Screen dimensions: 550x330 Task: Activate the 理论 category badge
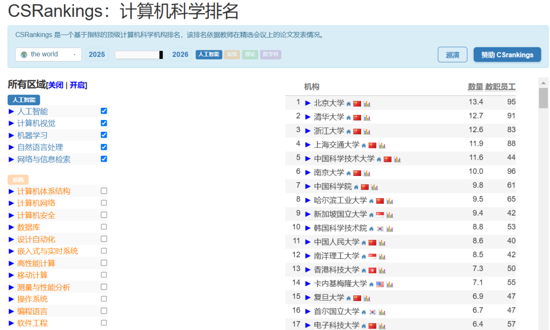250,54
